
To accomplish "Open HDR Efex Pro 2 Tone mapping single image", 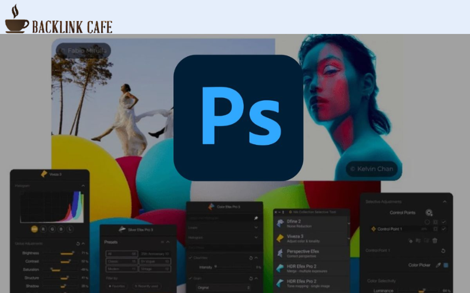I will click(311, 283).
